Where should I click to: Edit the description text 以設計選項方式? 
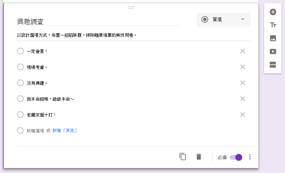(x=133, y=35)
